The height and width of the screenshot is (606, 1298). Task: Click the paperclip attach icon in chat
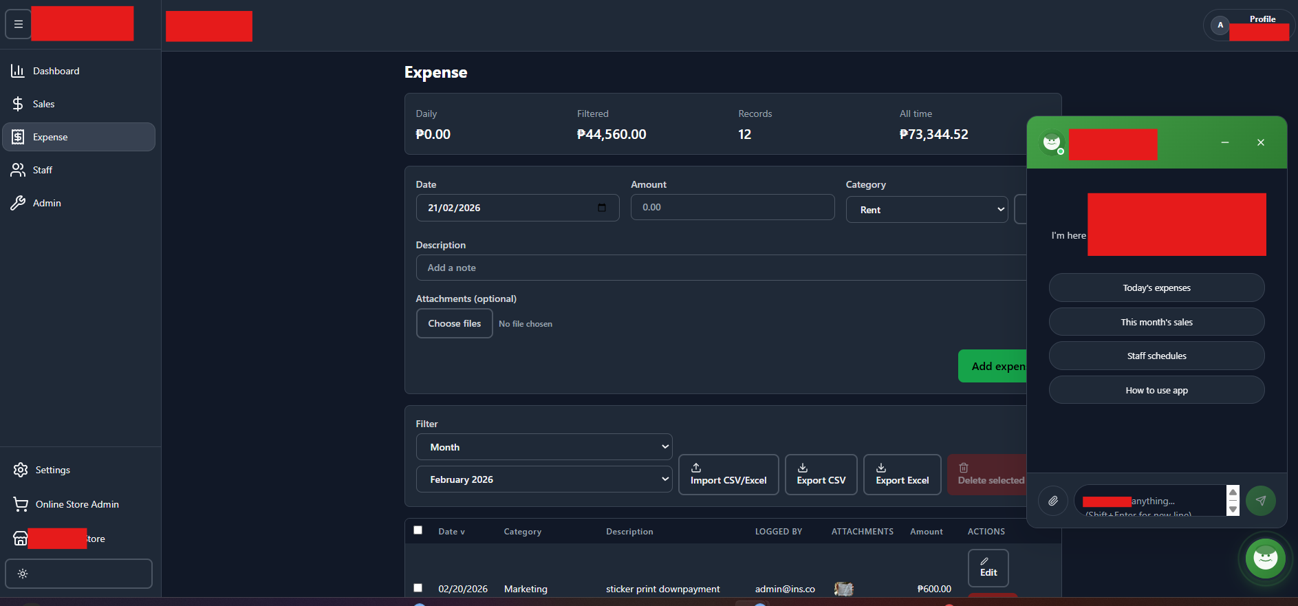click(x=1052, y=501)
